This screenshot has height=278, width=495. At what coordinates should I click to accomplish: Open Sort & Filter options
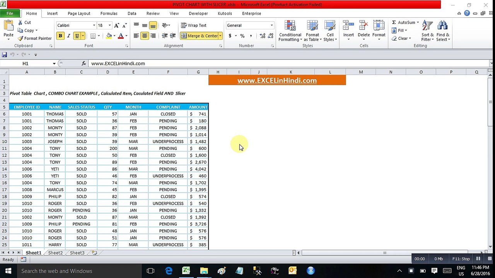(x=427, y=31)
